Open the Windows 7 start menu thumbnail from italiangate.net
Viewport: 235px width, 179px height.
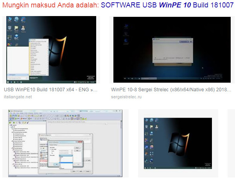pos(51,50)
